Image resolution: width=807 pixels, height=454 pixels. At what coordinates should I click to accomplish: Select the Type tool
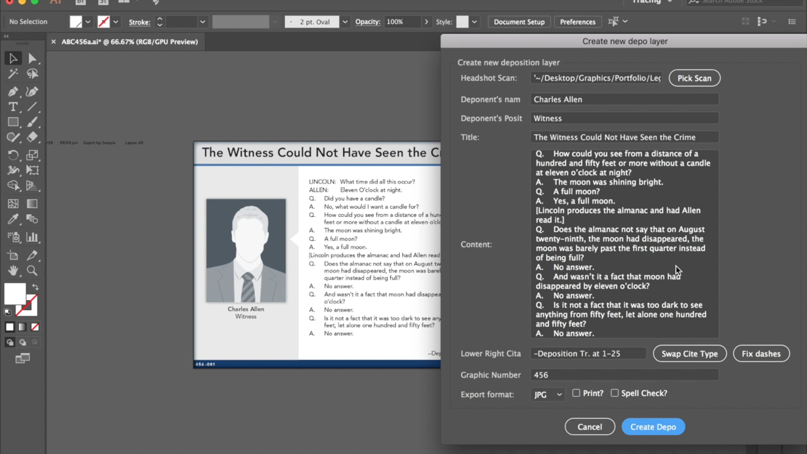coord(13,107)
